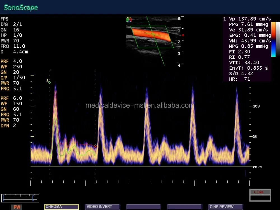This screenshot has height=210, width=280.
Task: Select the focus position arrow on depth scale
Action: 183,35
